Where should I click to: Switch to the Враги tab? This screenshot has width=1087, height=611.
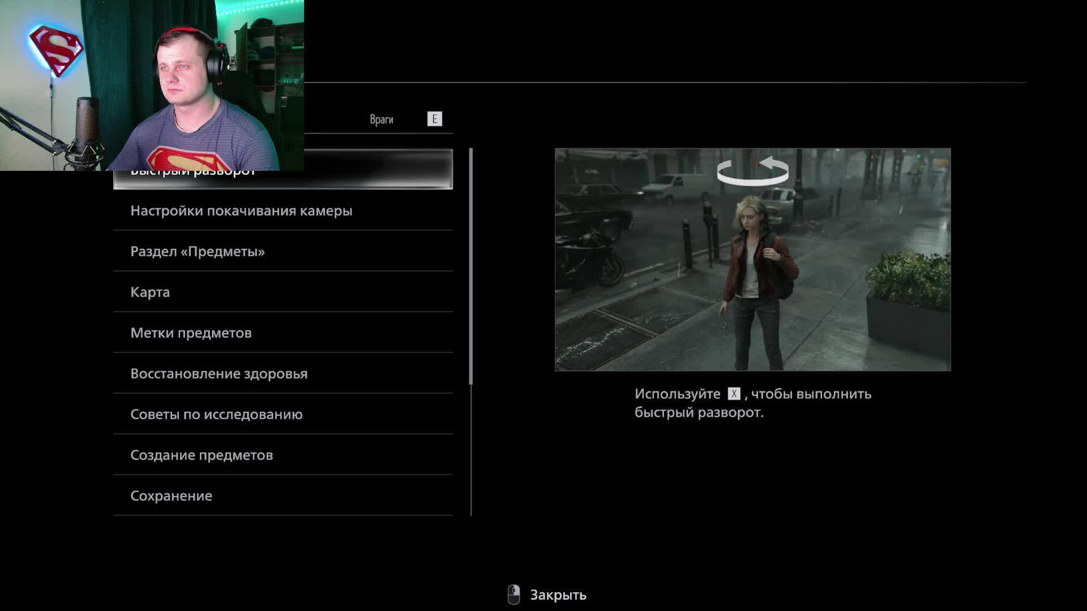381,119
